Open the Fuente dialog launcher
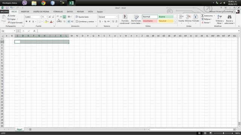This screenshot has height=135, width=241. [54, 26]
